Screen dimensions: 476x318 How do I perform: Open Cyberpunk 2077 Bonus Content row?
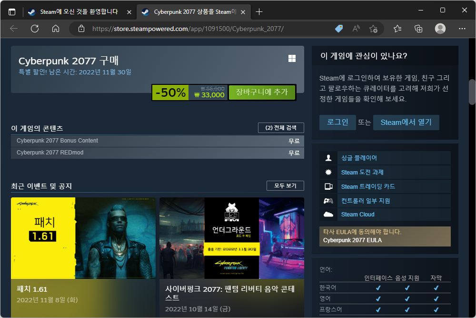pyautogui.click(x=157, y=141)
